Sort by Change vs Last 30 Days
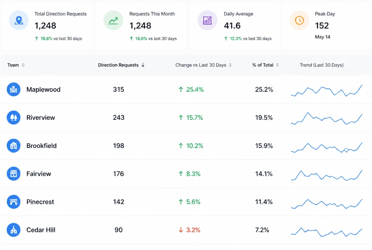Screen dimensions: 372x250 [203, 65]
